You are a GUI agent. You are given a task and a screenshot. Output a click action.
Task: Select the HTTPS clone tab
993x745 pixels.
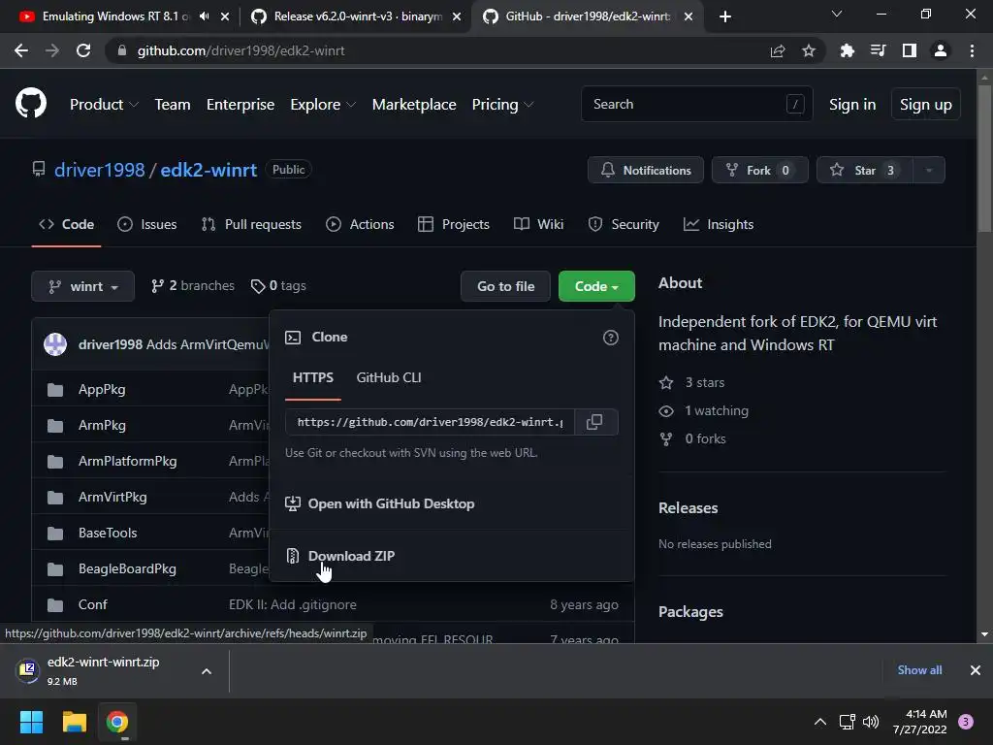click(313, 377)
